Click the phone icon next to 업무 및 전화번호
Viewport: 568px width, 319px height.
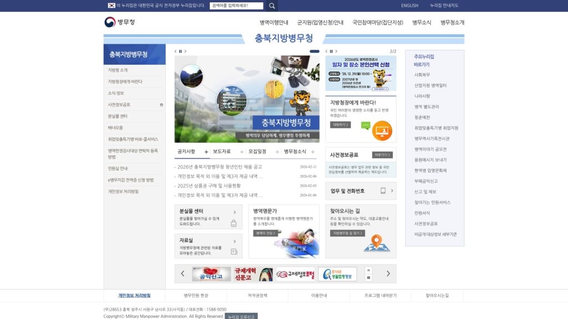(382, 192)
